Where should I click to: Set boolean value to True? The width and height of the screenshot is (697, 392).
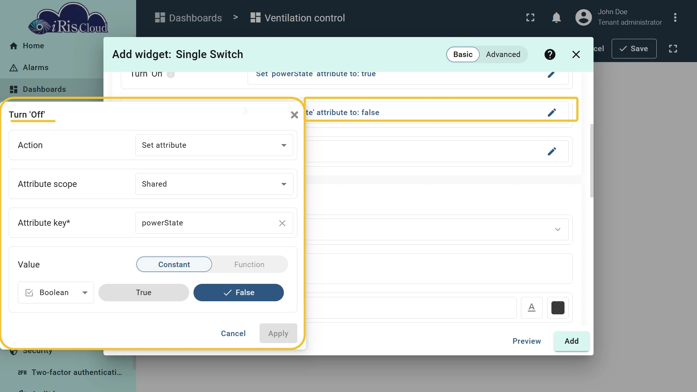(x=143, y=293)
